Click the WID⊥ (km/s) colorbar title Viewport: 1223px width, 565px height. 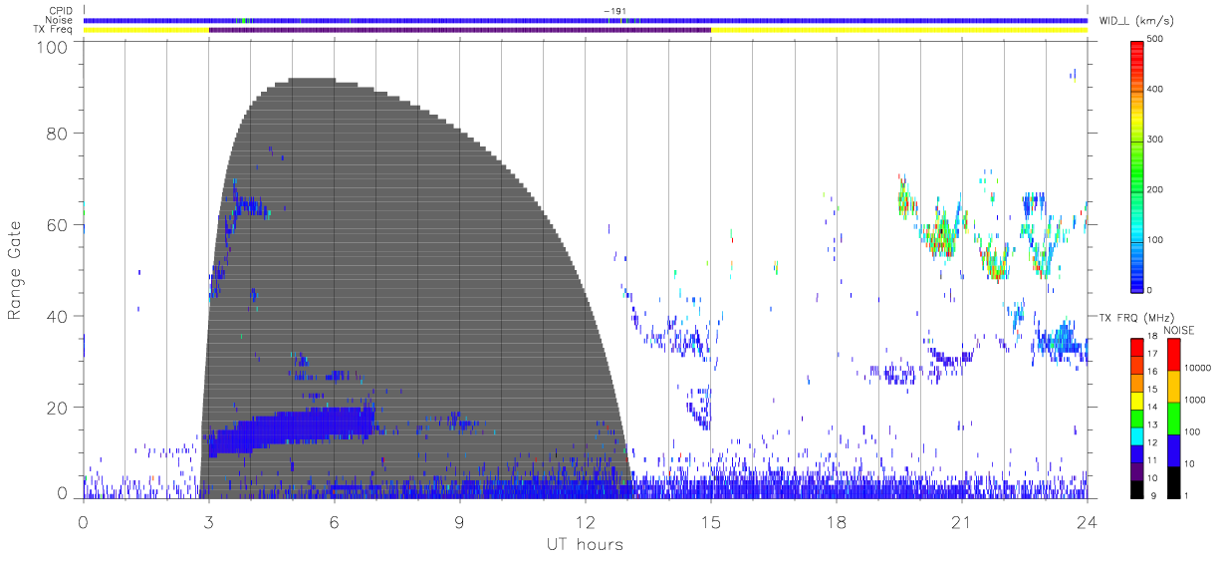point(1138,20)
